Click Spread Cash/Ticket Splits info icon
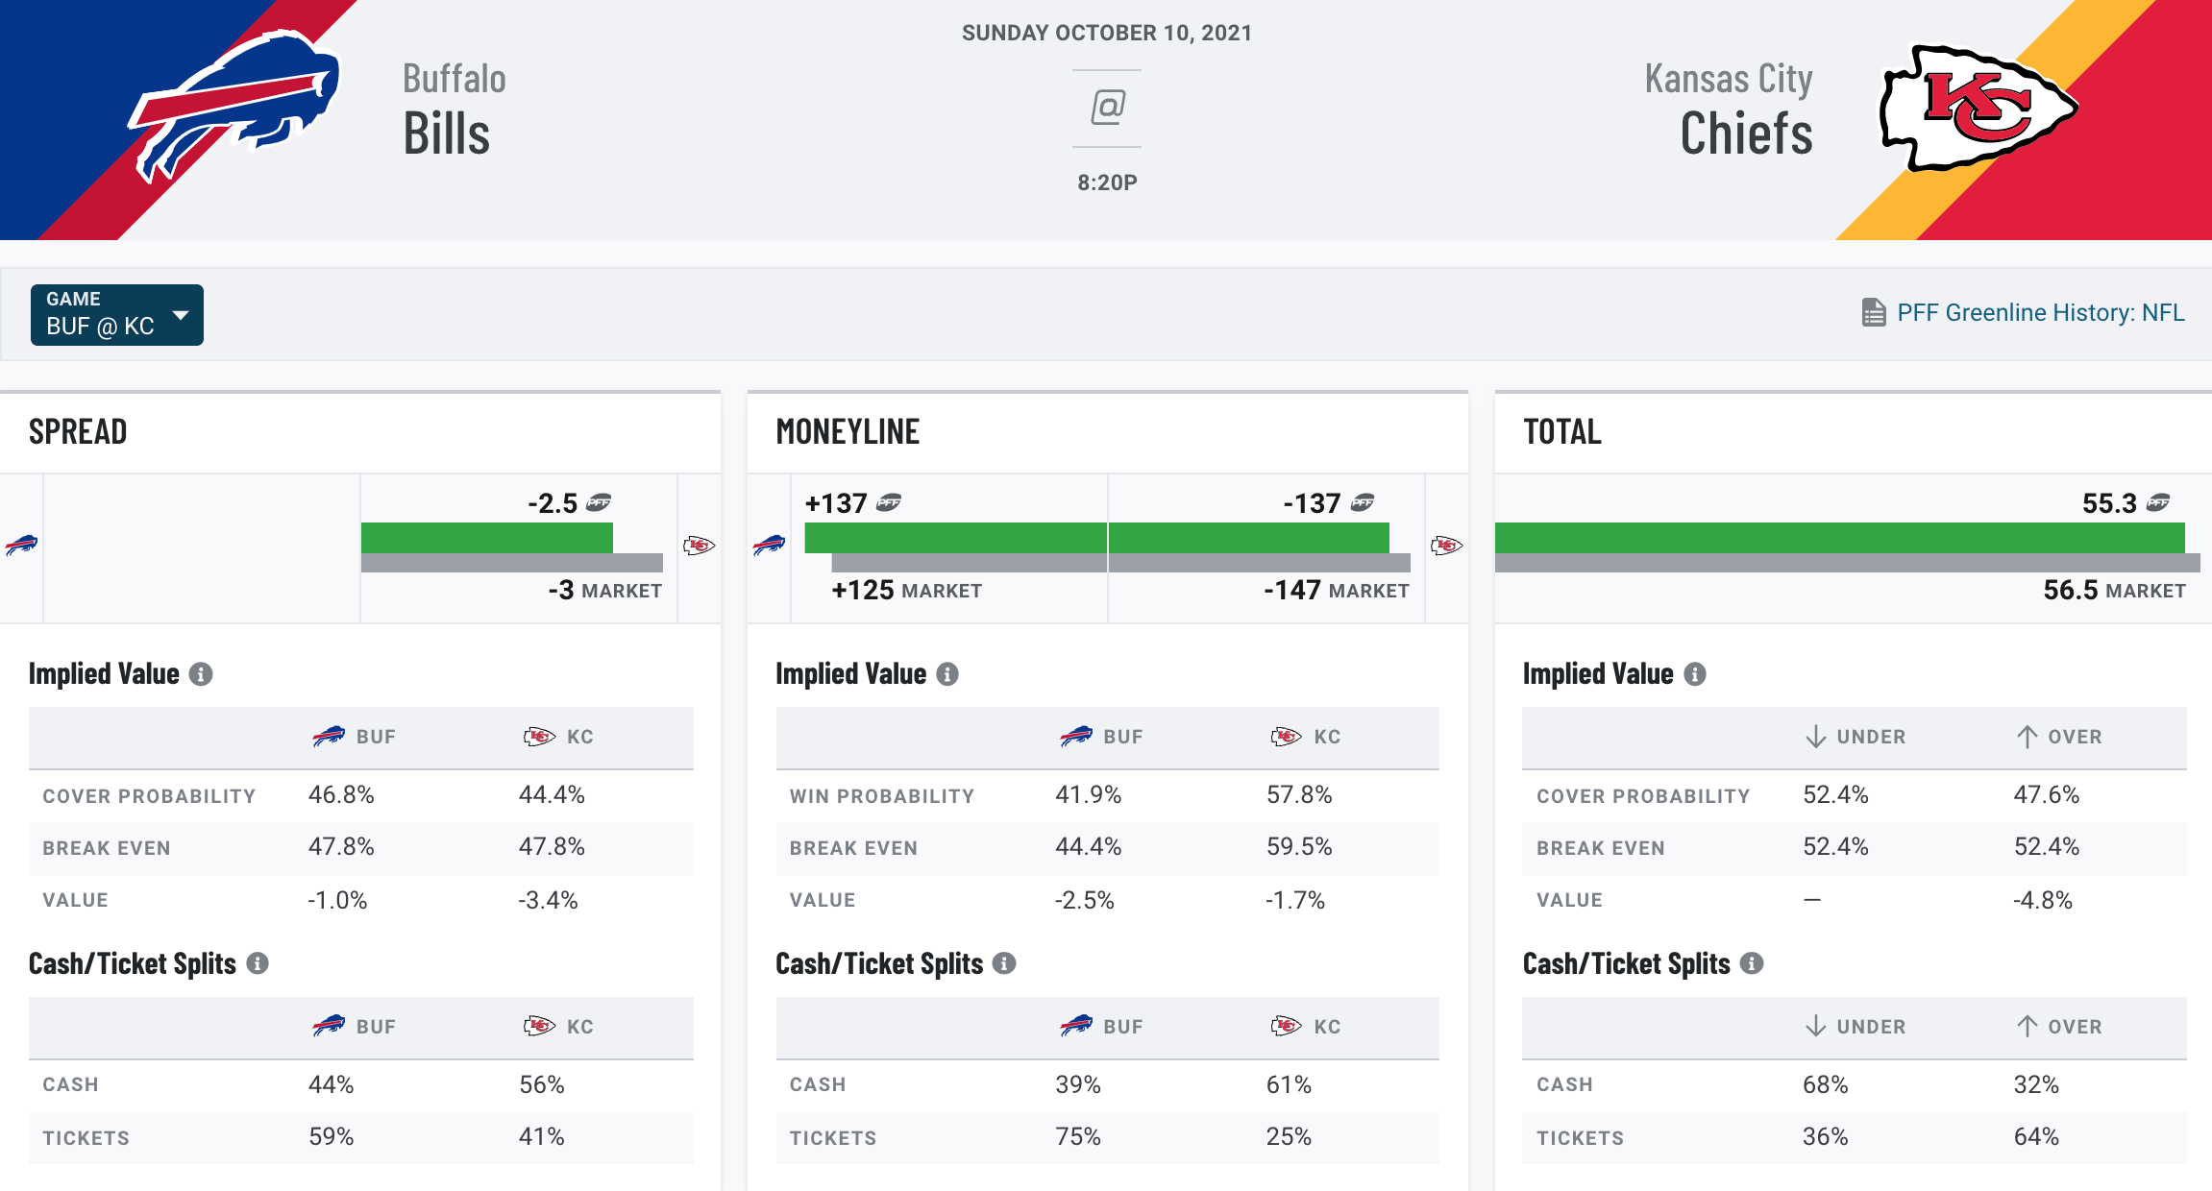The width and height of the screenshot is (2212, 1191). [258, 963]
